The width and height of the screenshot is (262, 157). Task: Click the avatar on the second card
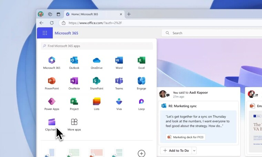[251, 94]
